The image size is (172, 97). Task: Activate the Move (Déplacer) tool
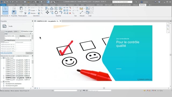point(47,12)
